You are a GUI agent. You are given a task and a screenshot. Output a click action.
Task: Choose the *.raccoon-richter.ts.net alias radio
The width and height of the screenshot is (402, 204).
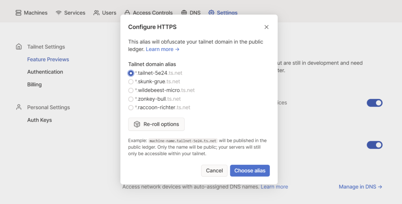(x=131, y=108)
